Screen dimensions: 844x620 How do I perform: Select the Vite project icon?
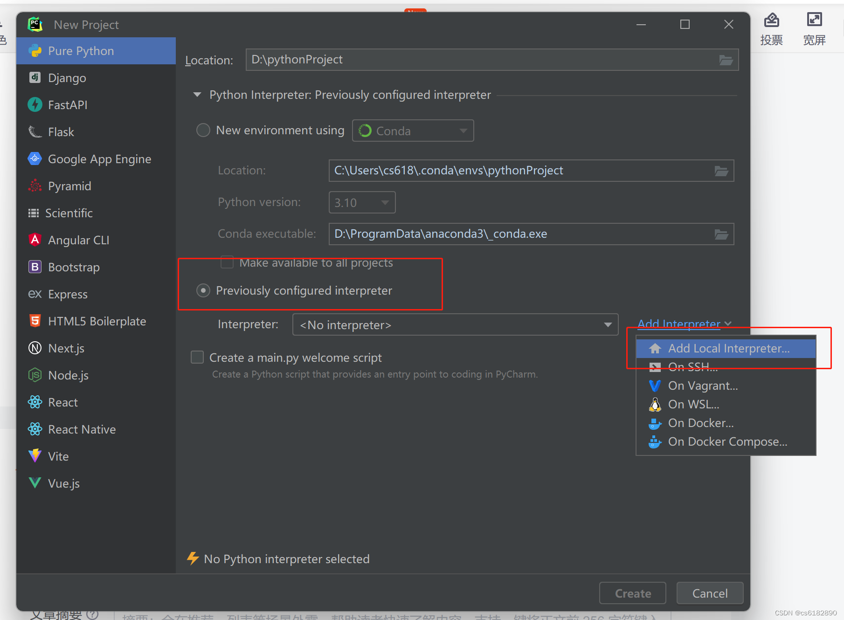(35, 455)
